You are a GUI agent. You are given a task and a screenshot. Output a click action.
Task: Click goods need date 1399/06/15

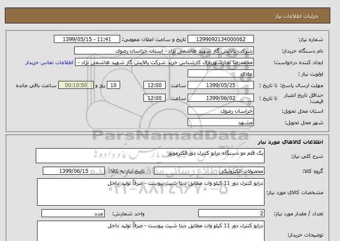pyautogui.click(x=74, y=171)
